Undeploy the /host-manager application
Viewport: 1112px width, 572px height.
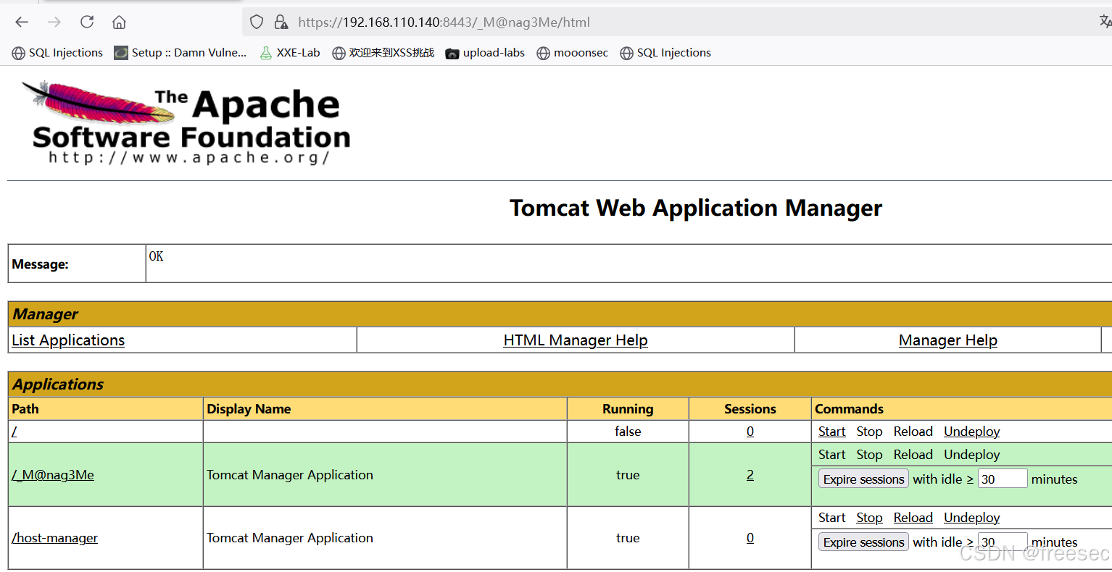[x=972, y=518]
